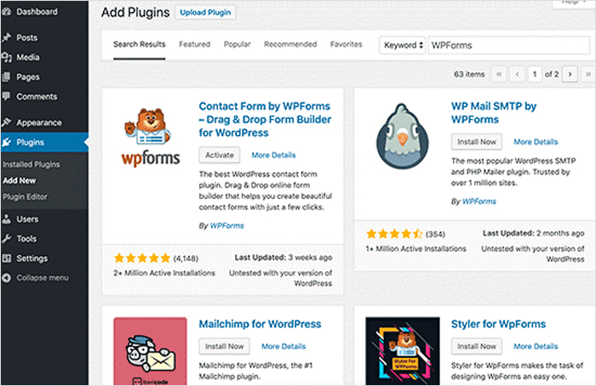
Task: Open Plugin Editor submenu item
Action: pos(25,196)
